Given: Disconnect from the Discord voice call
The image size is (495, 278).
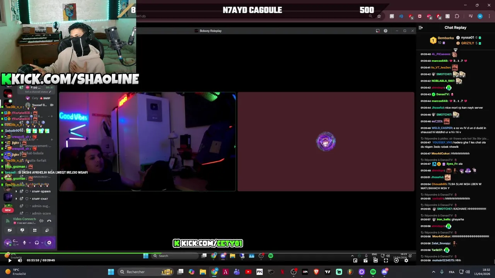Looking at the screenshot, I should [49, 221].
